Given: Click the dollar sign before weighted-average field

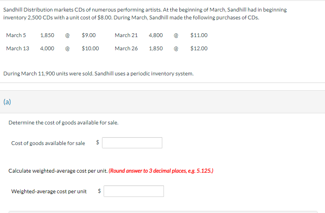Looking at the screenshot, I should tap(99, 191).
